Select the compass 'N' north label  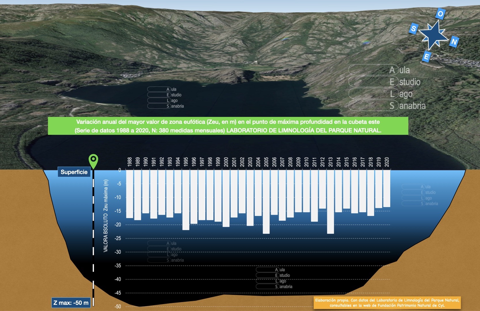pyautogui.click(x=454, y=42)
